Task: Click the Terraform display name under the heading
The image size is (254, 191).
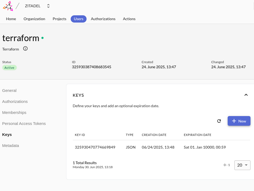Action: pyautogui.click(x=10, y=49)
